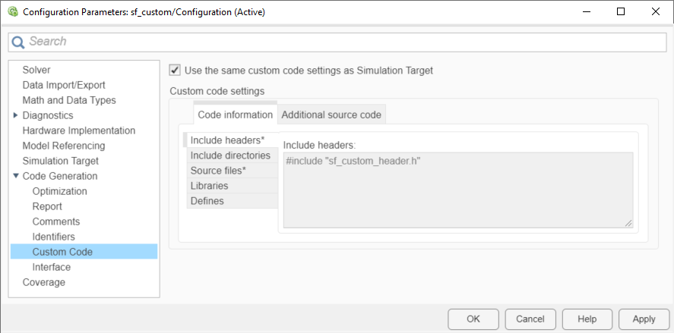The height and width of the screenshot is (333, 674).
Task: Open the Simulation Target pane
Action: [x=60, y=161]
